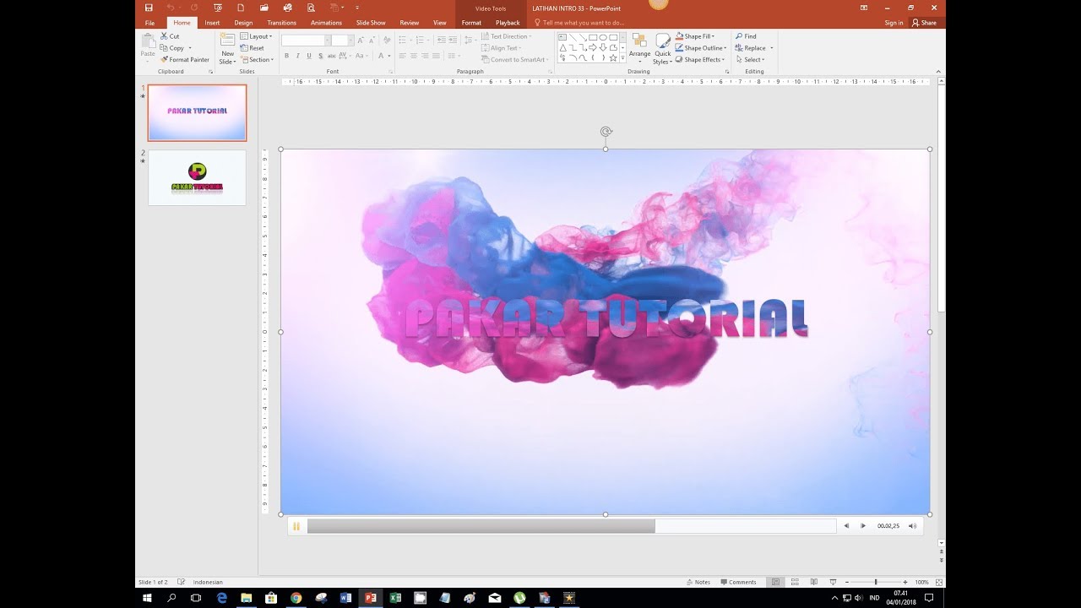Click the Share button
This screenshot has width=1081, height=608.
[x=924, y=23]
